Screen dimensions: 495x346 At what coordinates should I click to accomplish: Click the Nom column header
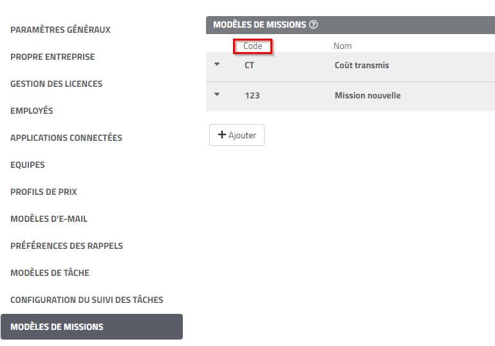pyautogui.click(x=342, y=46)
